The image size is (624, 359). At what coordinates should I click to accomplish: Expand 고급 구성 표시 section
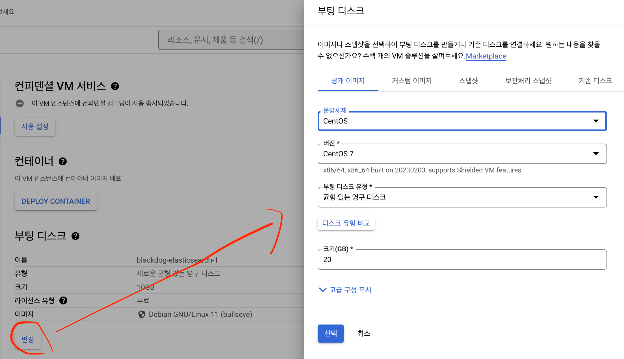(345, 290)
